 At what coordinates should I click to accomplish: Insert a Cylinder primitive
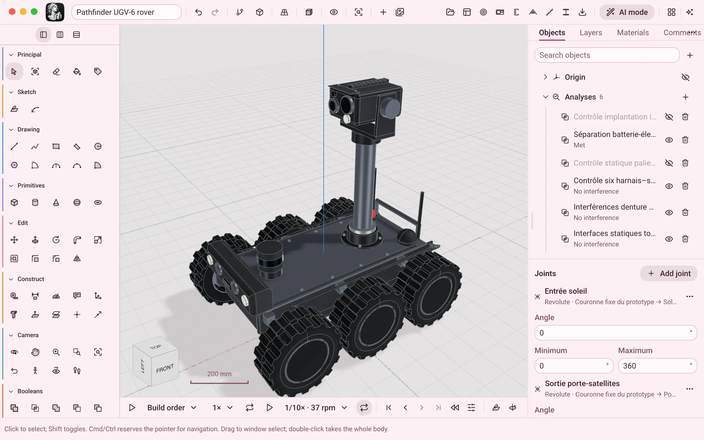pyautogui.click(x=35, y=203)
